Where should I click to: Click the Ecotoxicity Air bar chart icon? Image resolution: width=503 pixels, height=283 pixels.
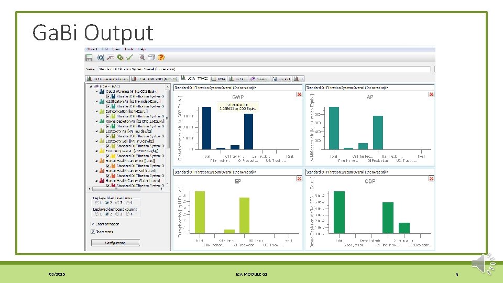(x=102, y=131)
